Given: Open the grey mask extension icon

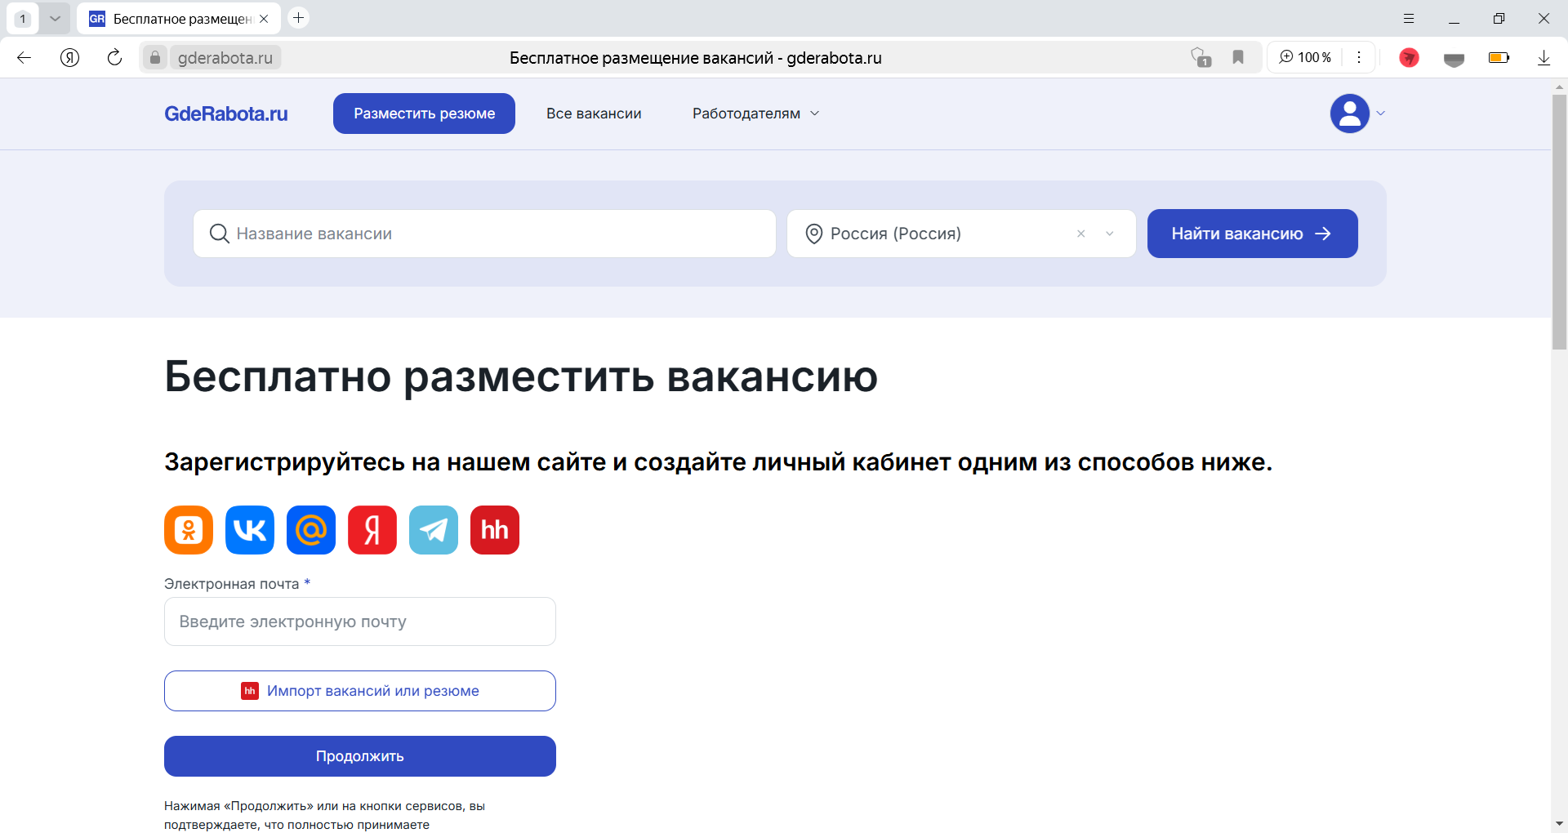Looking at the screenshot, I should [x=1454, y=59].
